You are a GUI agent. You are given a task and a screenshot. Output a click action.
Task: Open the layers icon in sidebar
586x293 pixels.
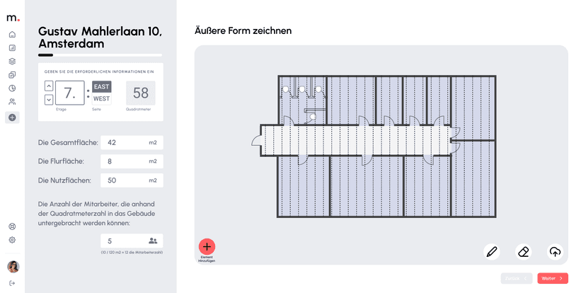12,61
